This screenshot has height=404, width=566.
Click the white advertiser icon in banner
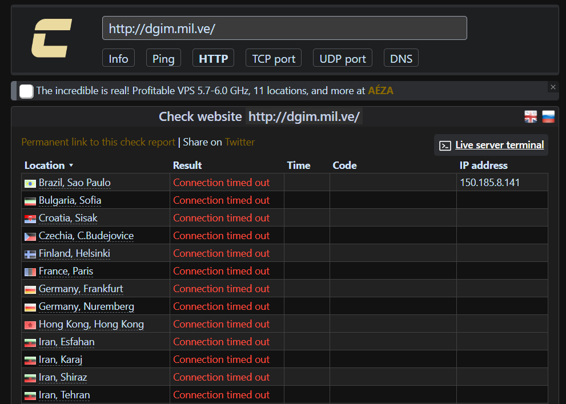(x=26, y=91)
